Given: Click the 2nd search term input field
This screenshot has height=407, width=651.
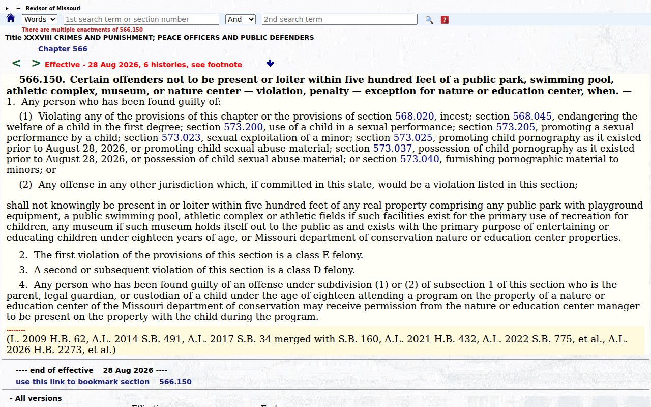Looking at the screenshot, I should [x=340, y=19].
